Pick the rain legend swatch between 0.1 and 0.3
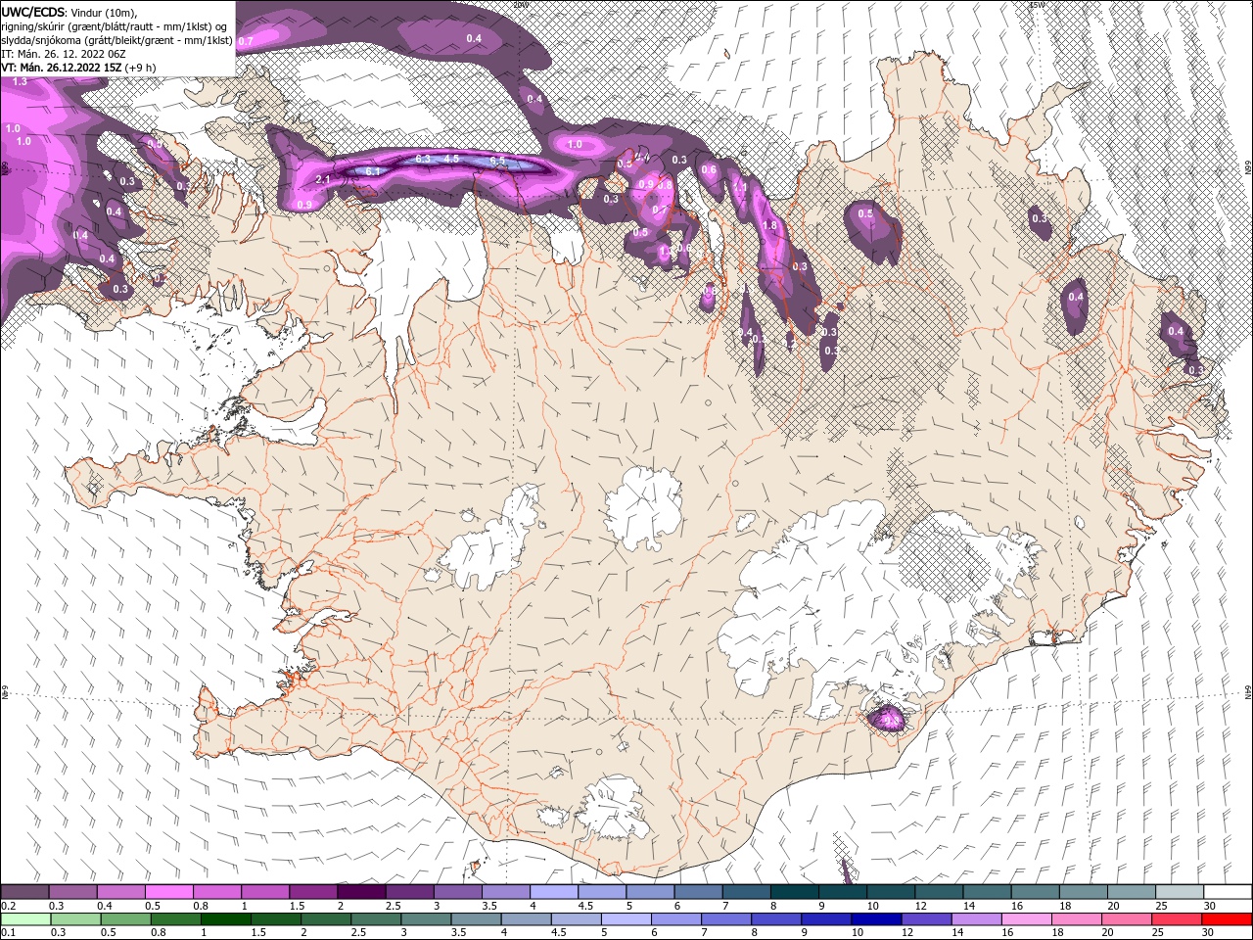The width and height of the screenshot is (1253, 940). click(x=25, y=919)
